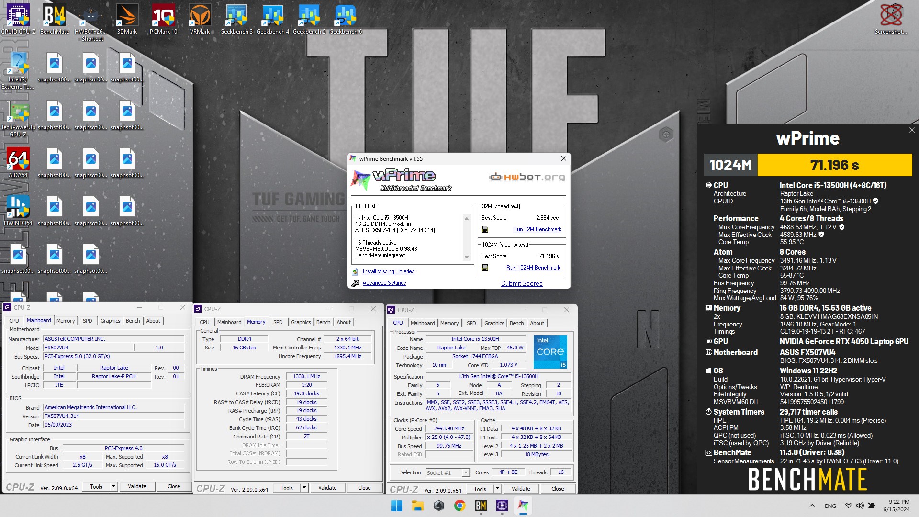Open the HWBOTx265 shortcut icon
The image size is (919, 517).
(91, 22)
